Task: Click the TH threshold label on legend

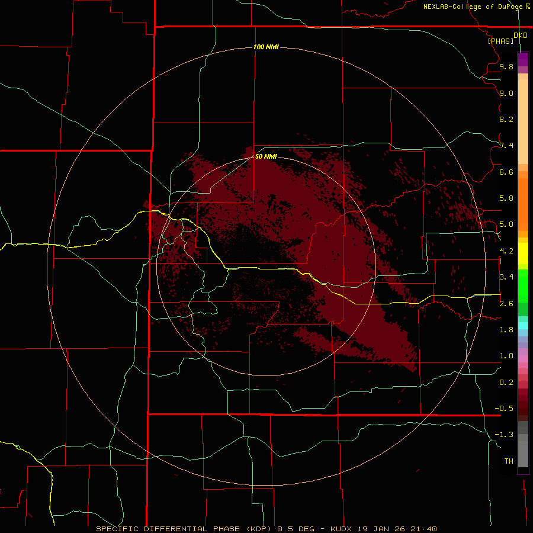Action: tap(509, 461)
